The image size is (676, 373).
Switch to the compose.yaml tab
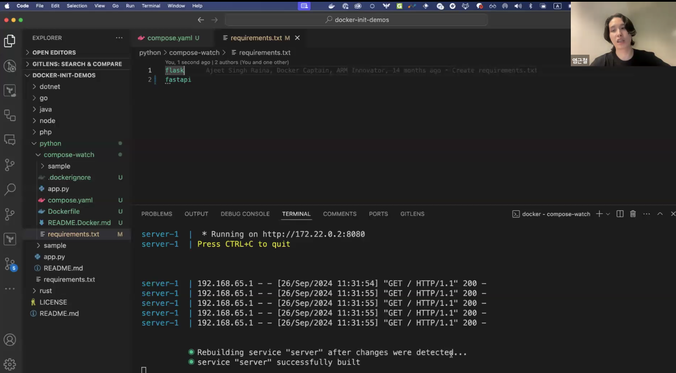[x=169, y=38]
